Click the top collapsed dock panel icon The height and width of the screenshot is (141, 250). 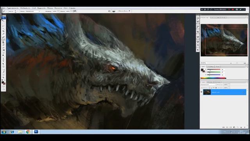point(198,18)
